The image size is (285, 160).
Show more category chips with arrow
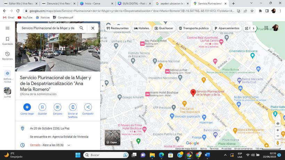(253, 28)
